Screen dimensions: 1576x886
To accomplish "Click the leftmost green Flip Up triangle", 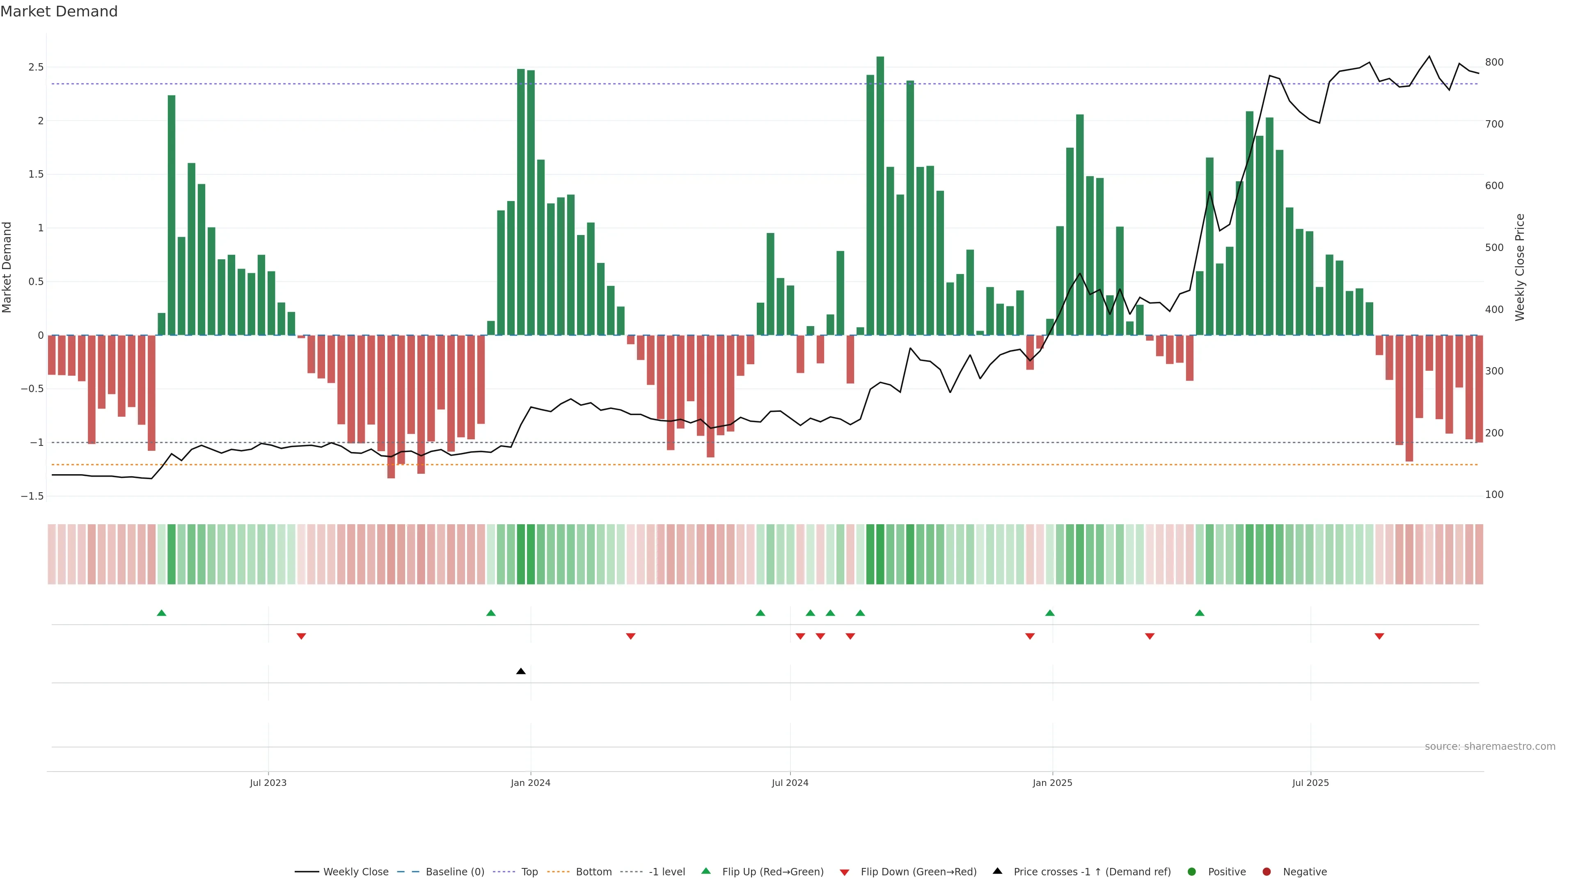I will (x=162, y=613).
